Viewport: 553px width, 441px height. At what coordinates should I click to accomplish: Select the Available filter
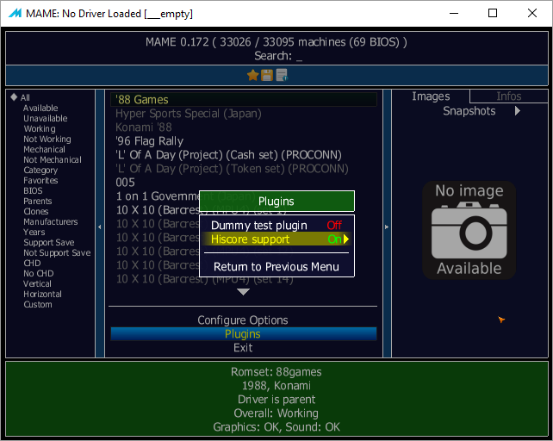tap(40, 108)
